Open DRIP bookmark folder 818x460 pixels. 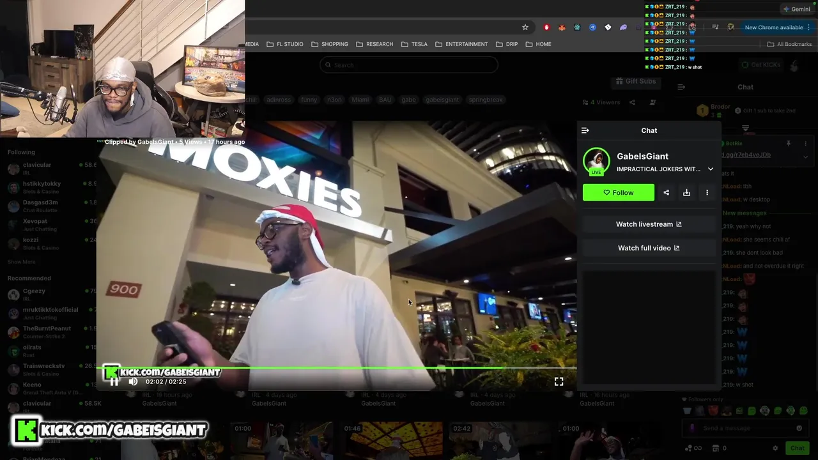[507, 44]
